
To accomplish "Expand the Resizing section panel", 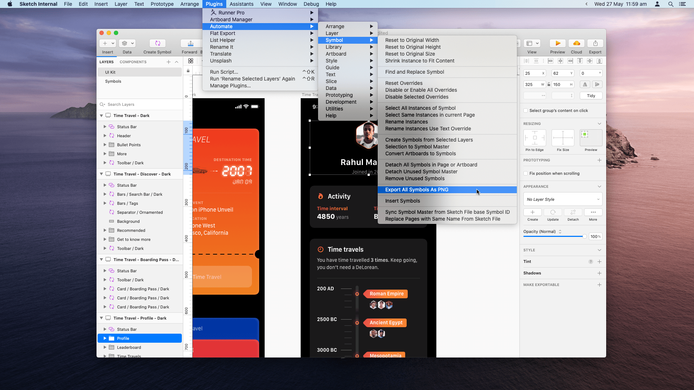I will click(x=599, y=123).
